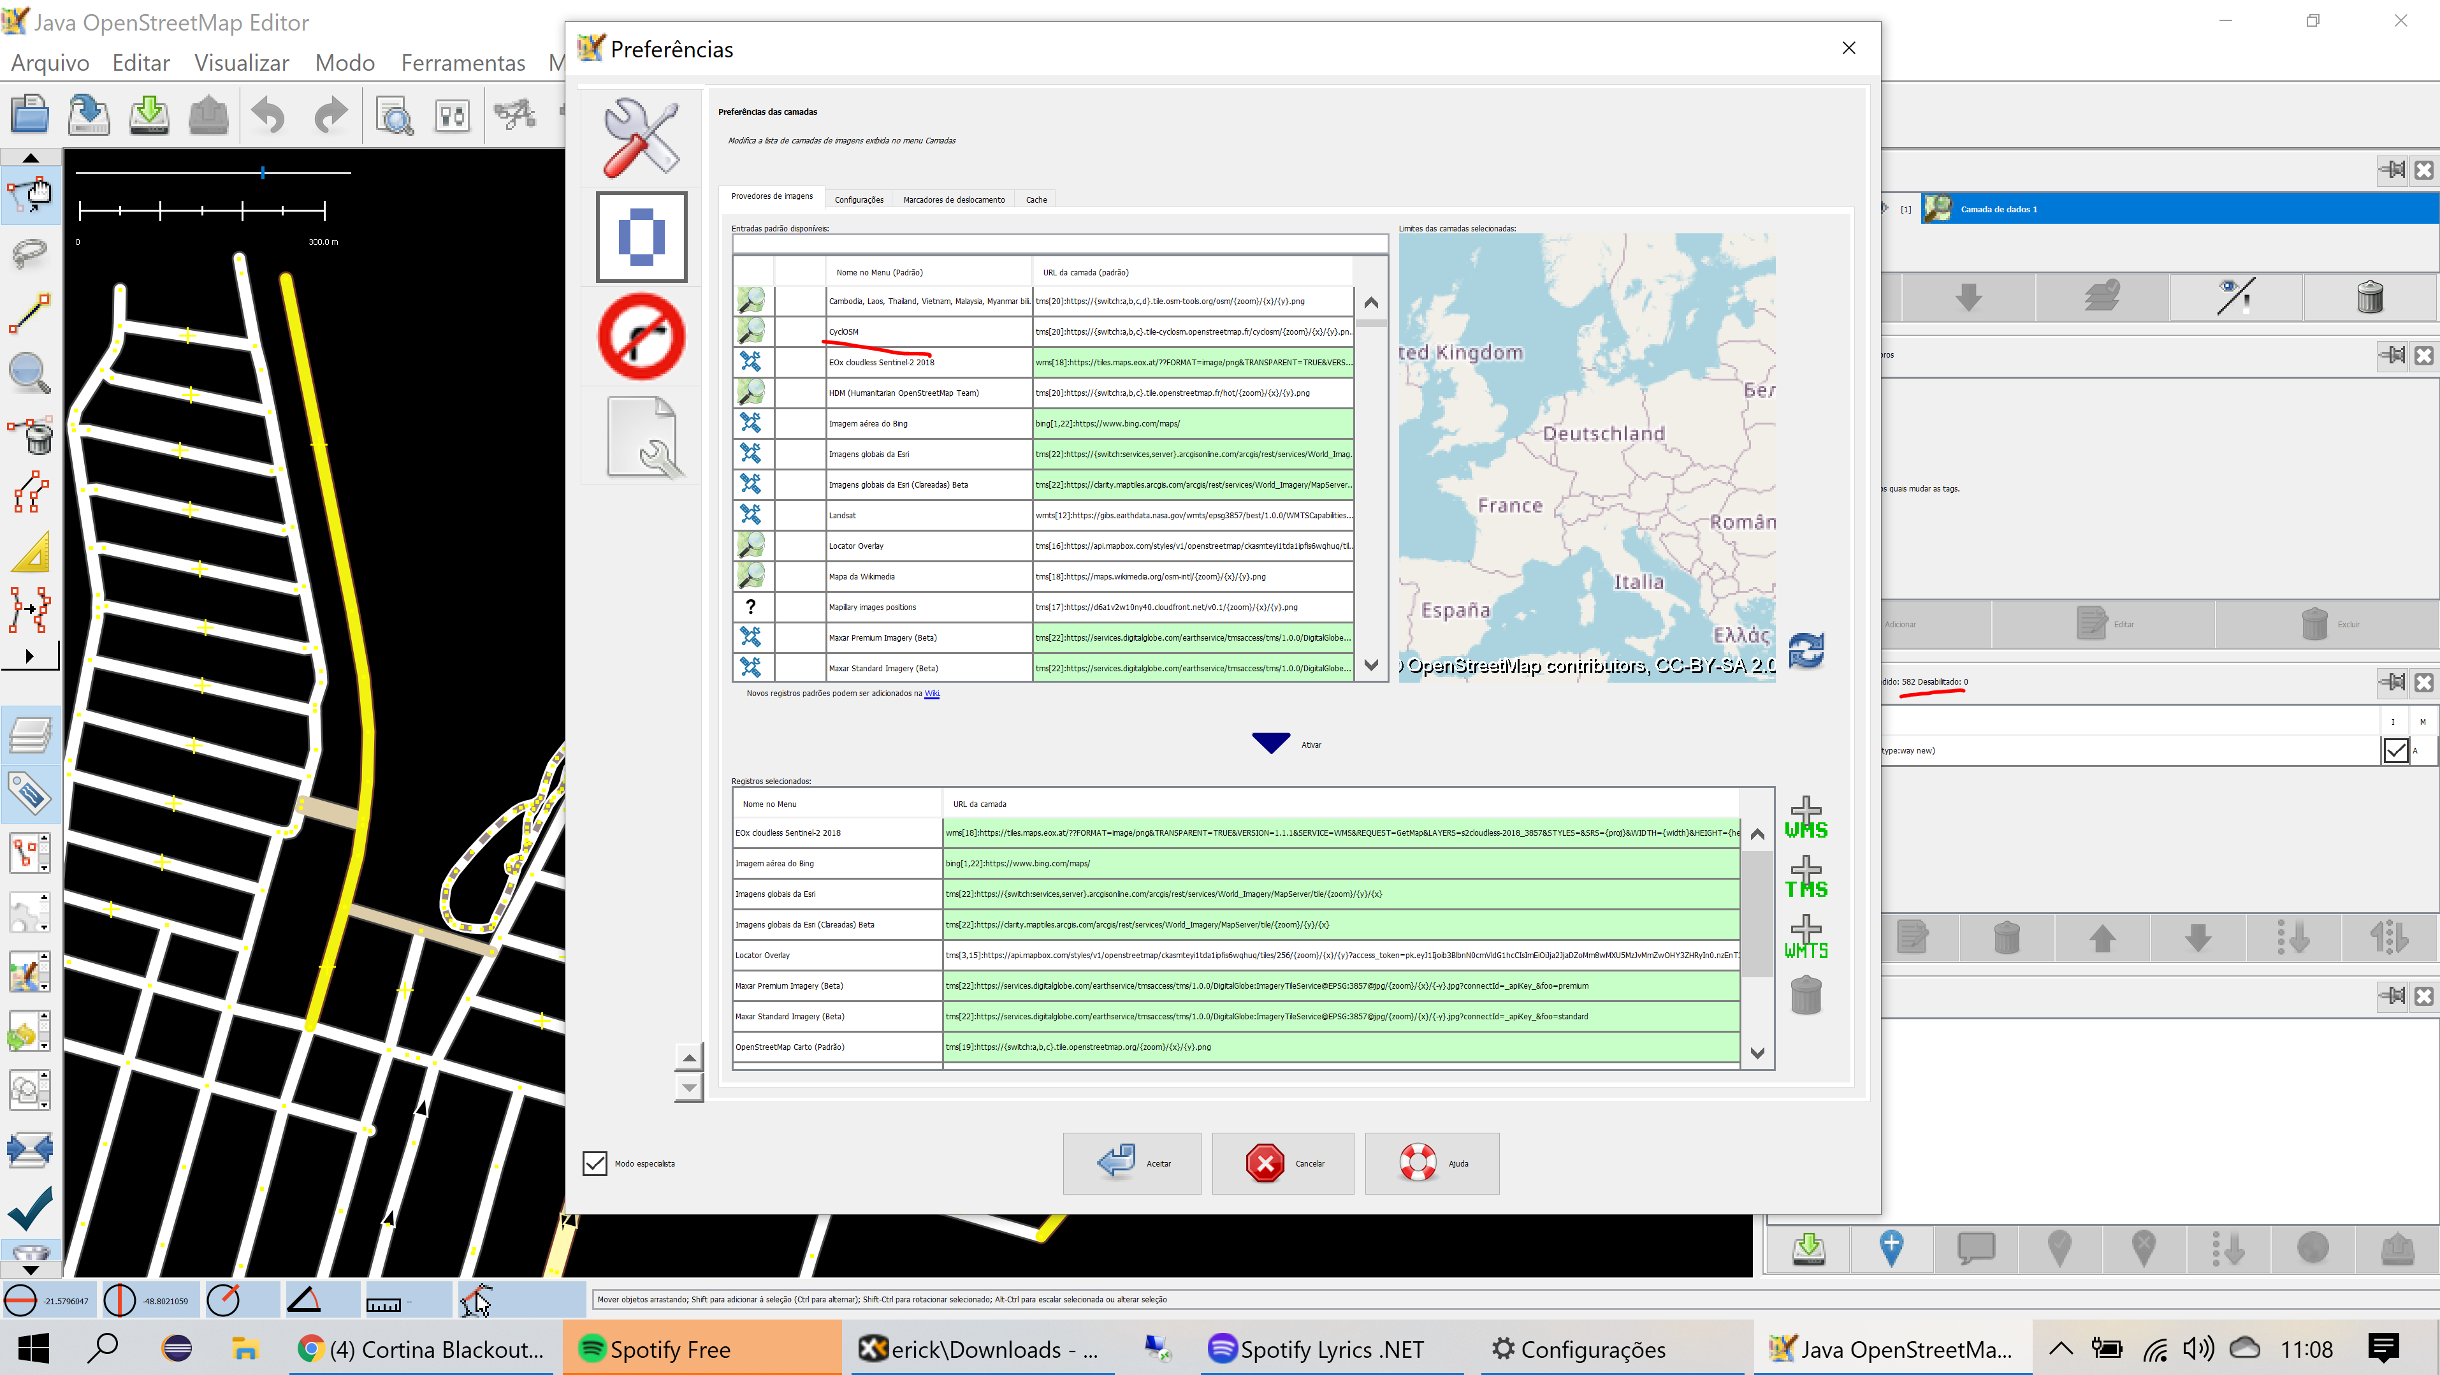The width and height of the screenshot is (2440, 1375).
Task: Open the Cache tab
Action: [x=1036, y=200]
